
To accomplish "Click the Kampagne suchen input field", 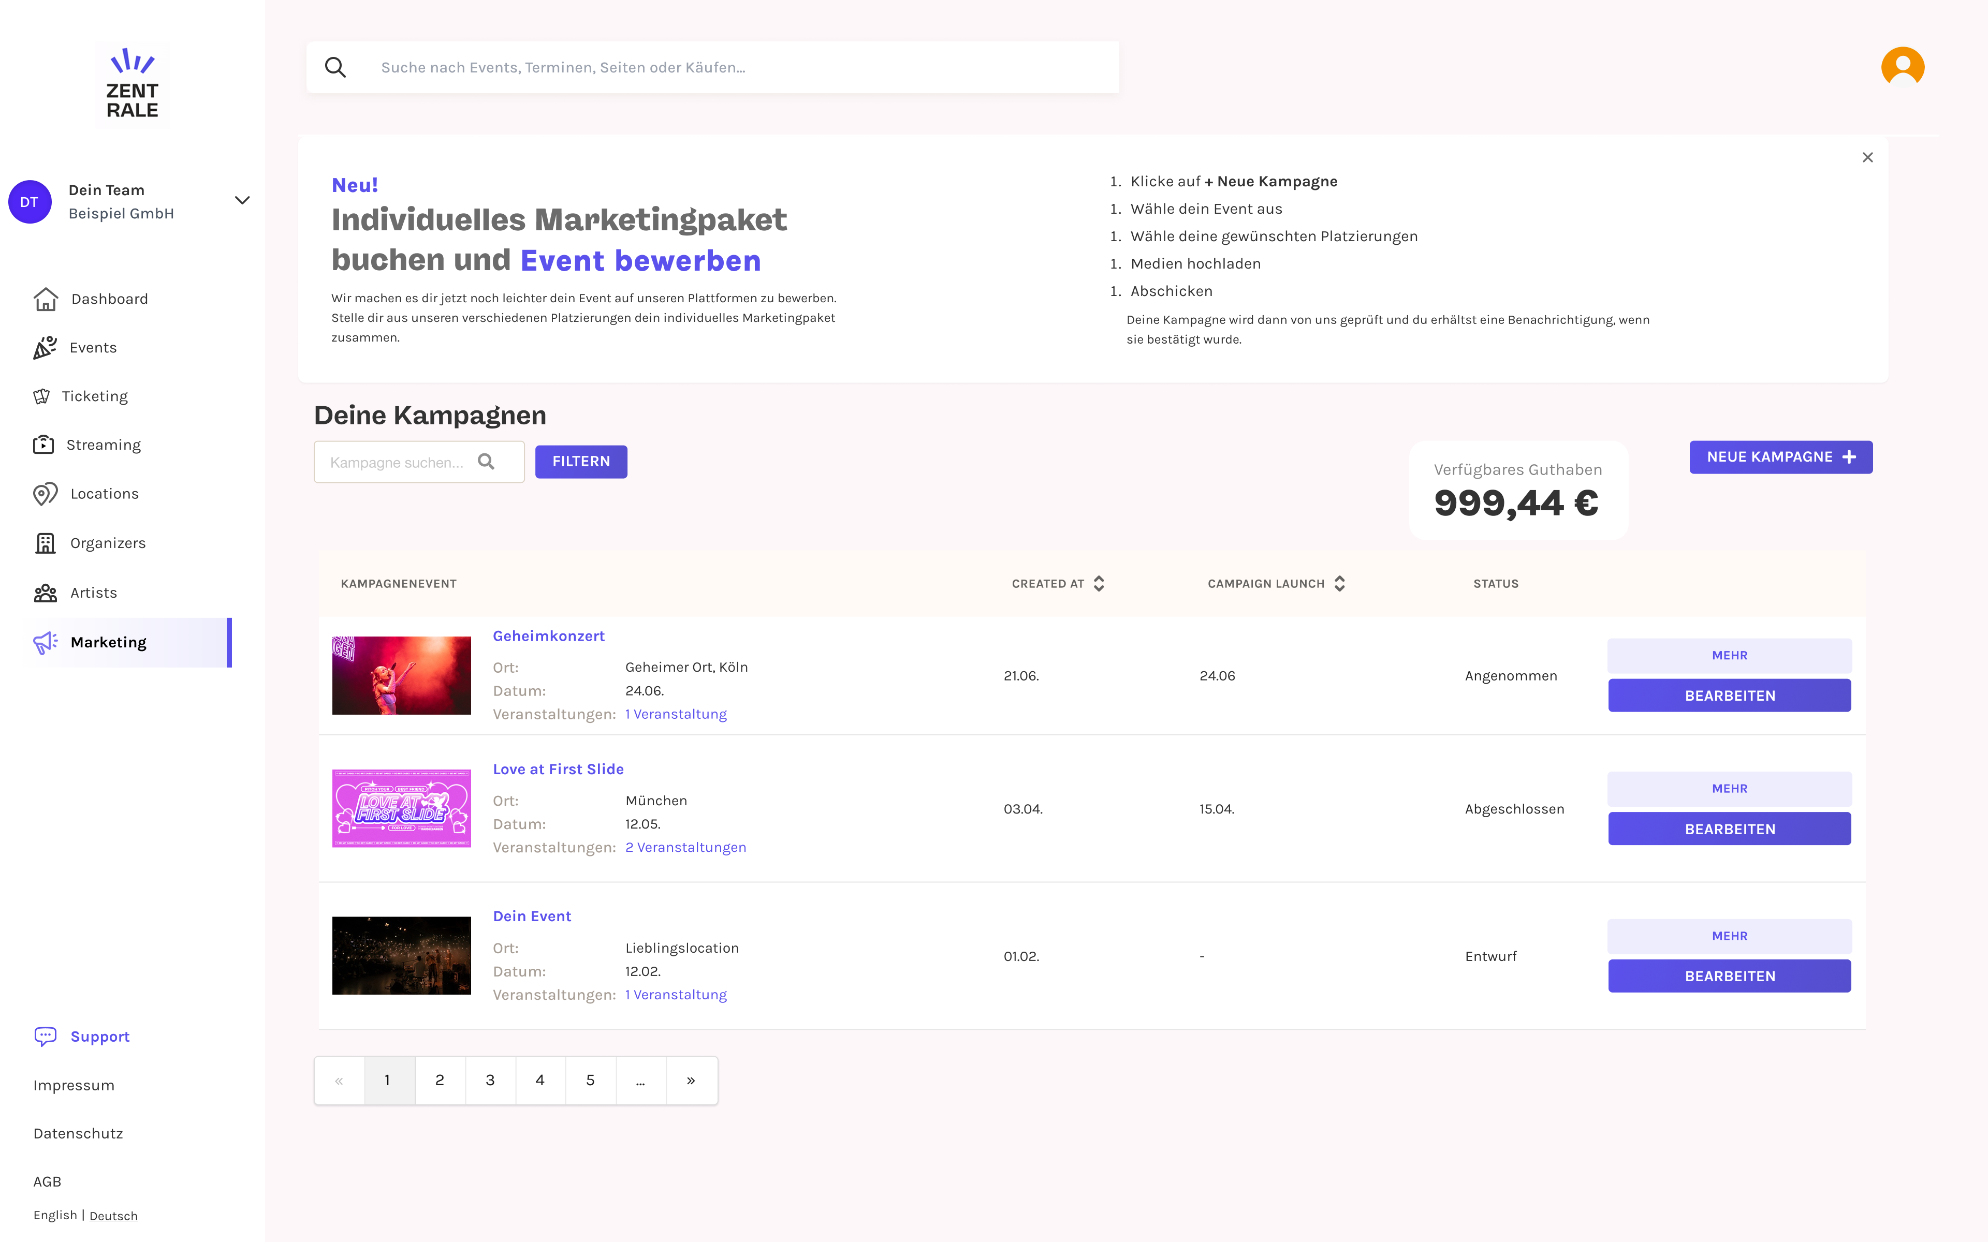I will (x=398, y=463).
